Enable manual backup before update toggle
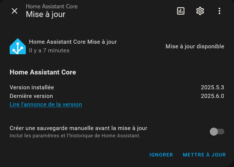 click(217, 132)
